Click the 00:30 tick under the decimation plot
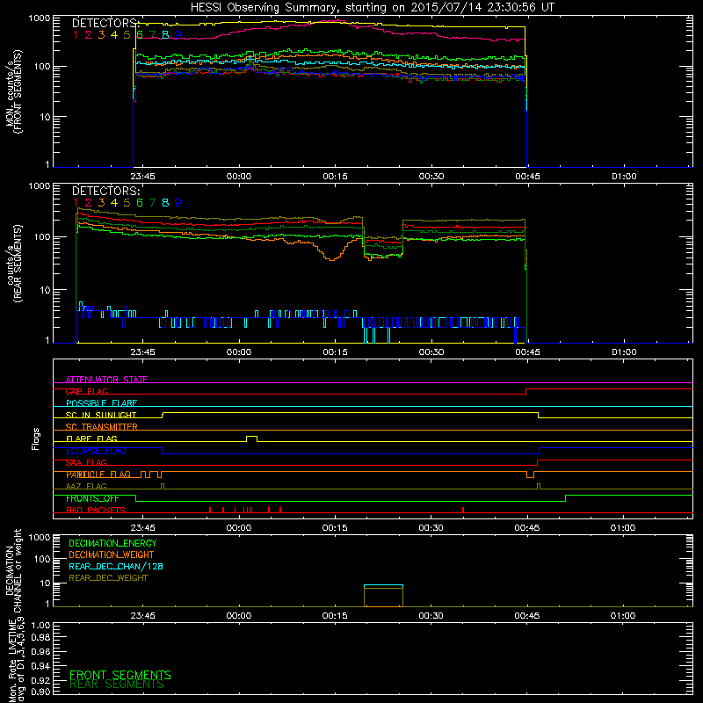This screenshot has width=703, height=703. (431, 616)
